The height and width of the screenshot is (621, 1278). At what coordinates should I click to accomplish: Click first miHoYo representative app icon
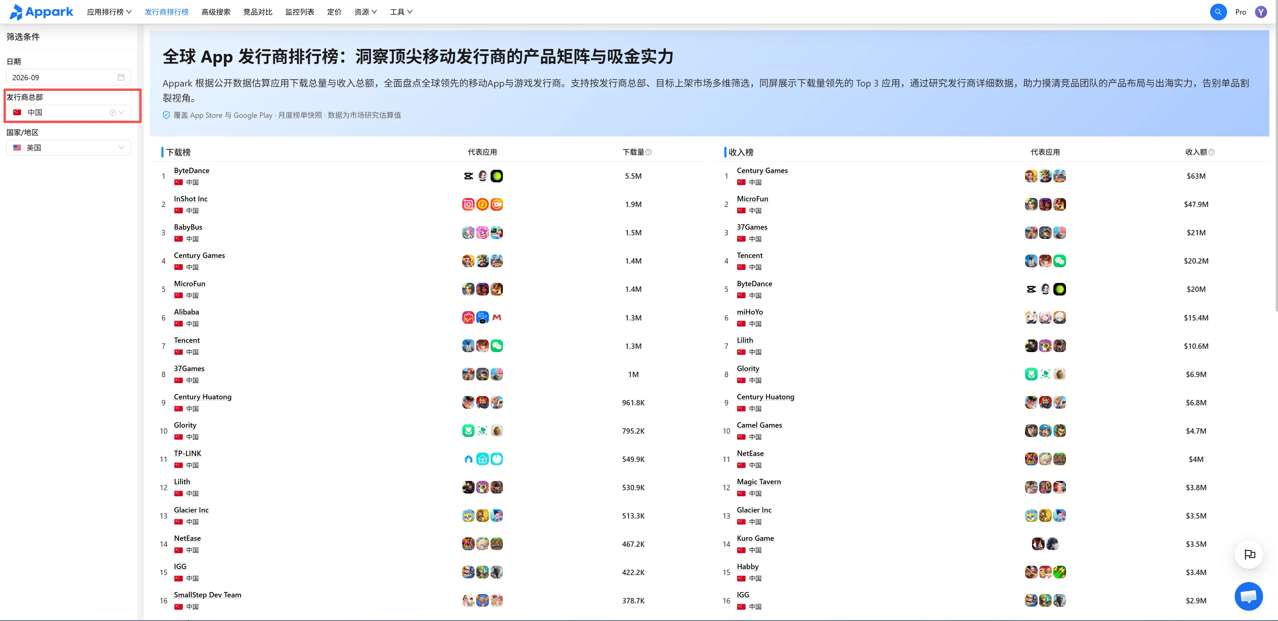(1031, 317)
